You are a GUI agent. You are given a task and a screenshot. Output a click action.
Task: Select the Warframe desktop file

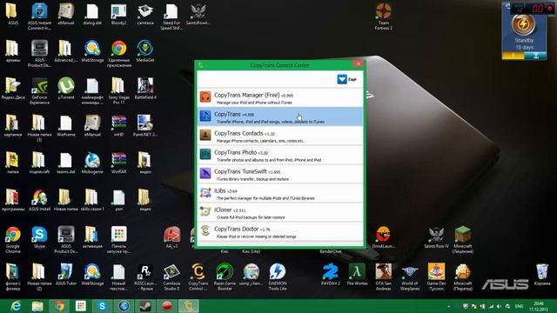[66, 126]
